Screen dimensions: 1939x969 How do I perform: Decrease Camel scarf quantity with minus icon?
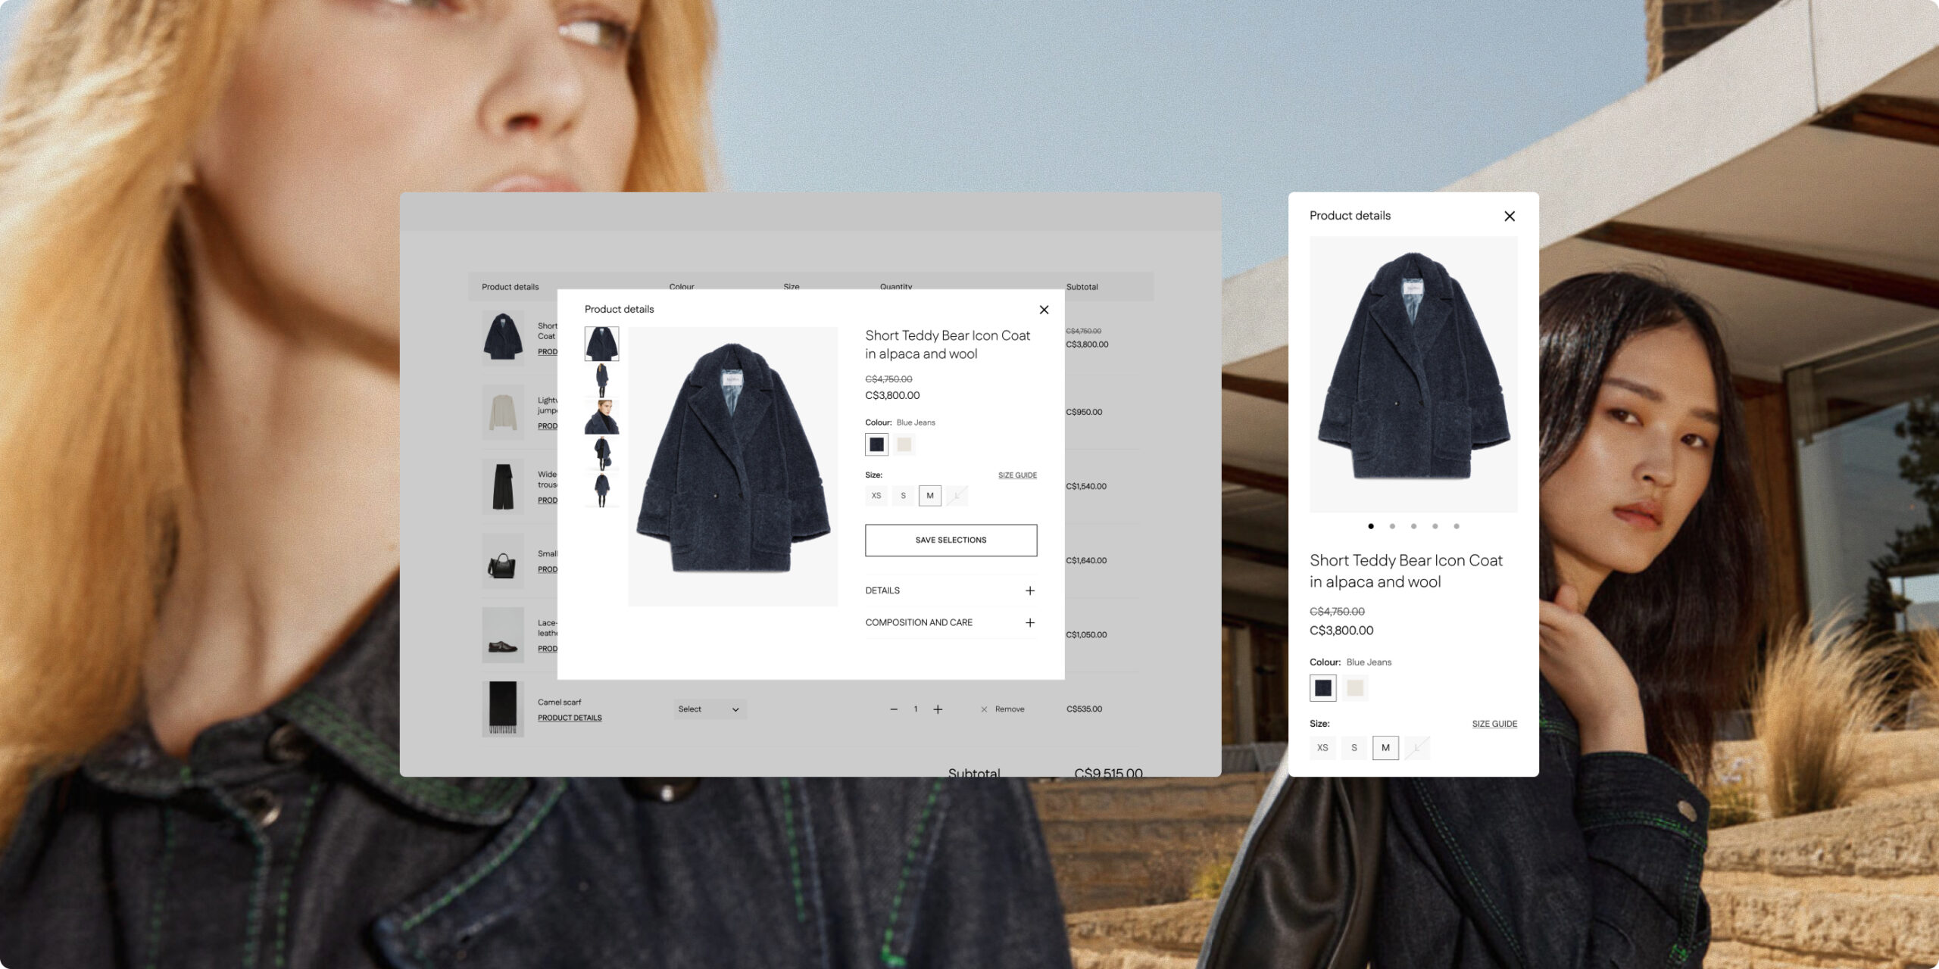(x=894, y=709)
